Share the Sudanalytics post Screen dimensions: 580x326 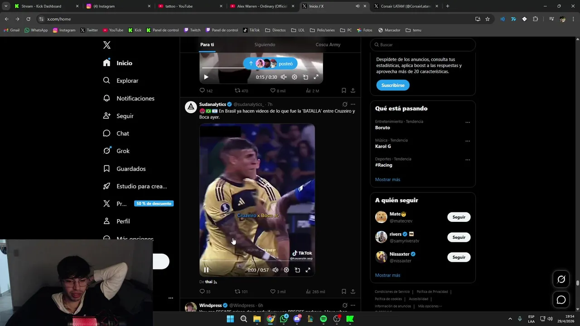pos(353,292)
